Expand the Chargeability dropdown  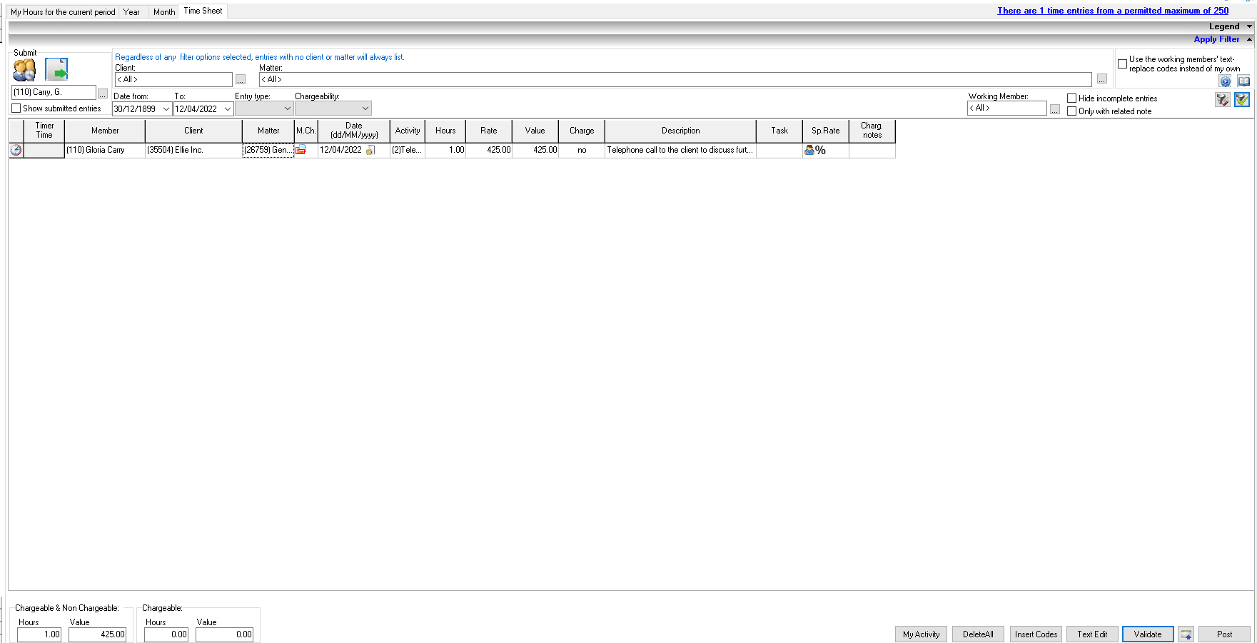click(365, 108)
